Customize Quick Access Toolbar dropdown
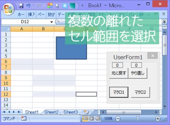 click(83, 5)
